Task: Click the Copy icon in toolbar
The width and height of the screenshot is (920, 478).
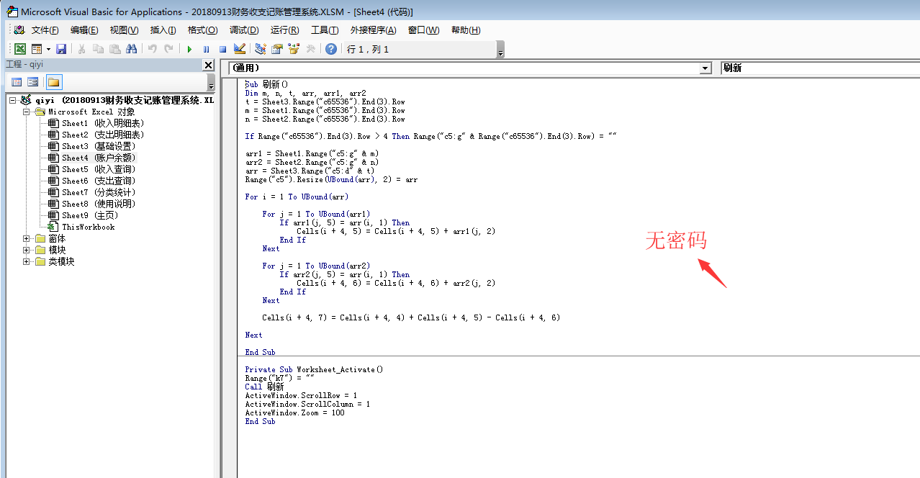Action: [x=98, y=49]
